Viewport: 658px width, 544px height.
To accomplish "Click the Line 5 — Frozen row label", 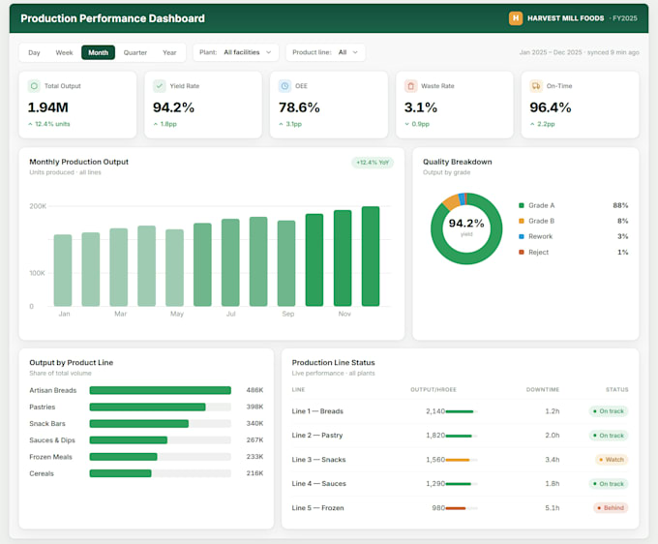I will pos(317,508).
